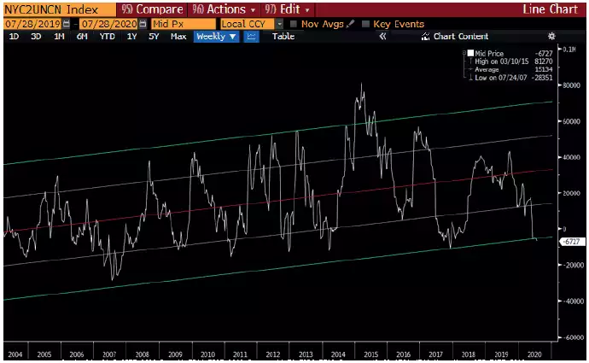Enable the Mov Avgs checkbox

click(294, 24)
